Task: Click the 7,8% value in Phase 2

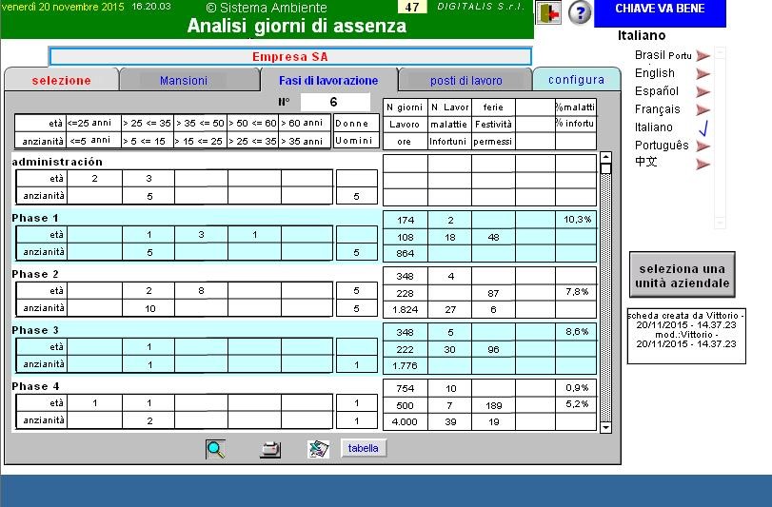Action: (577, 292)
